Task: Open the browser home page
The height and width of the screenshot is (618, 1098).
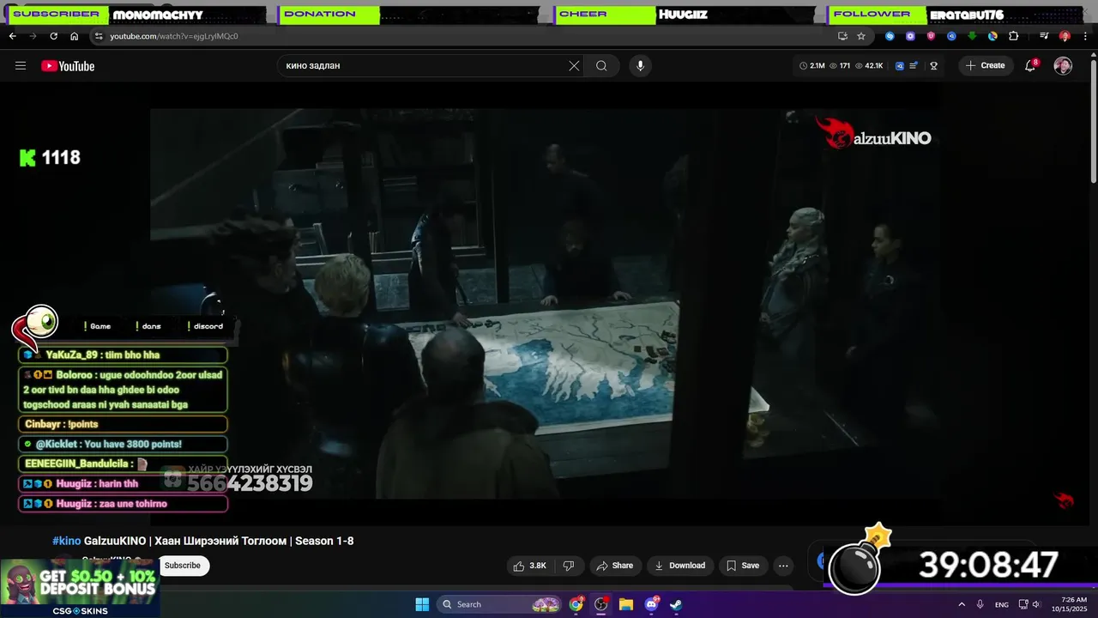Action: [x=74, y=36]
